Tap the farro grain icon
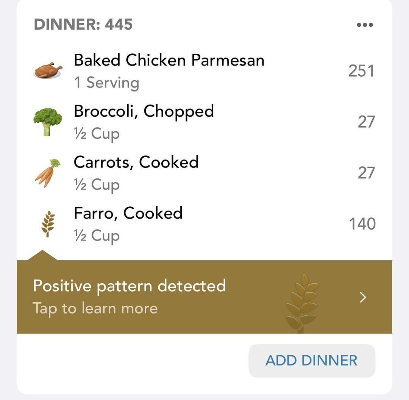This screenshot has width=409, height=400. point(48,224)
